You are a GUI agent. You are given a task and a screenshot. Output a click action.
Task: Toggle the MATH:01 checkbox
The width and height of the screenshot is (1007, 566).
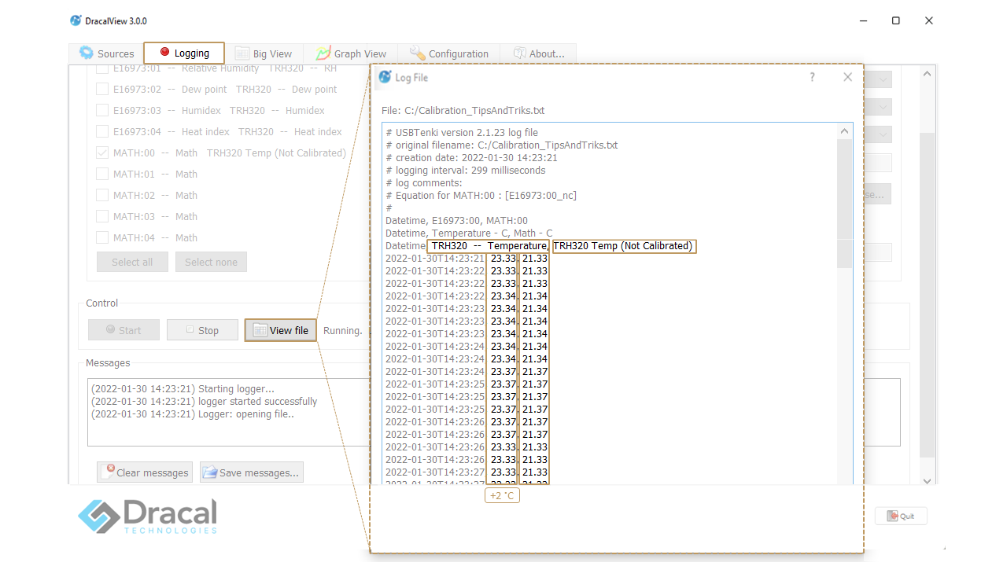pos(102,175)
